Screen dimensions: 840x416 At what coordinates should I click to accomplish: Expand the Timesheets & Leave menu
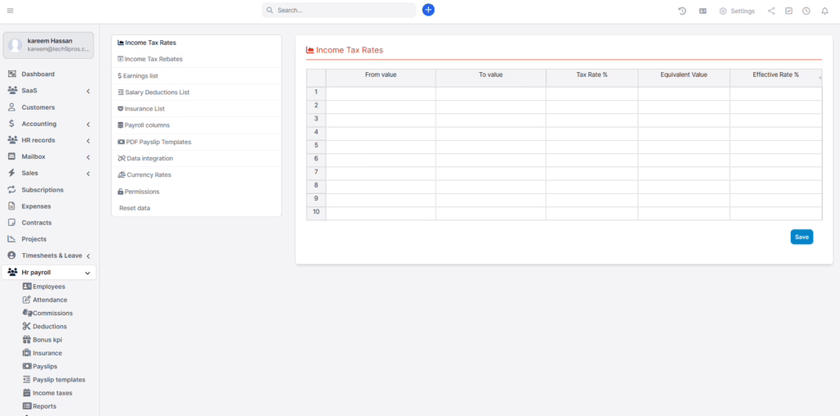click(49, 255)
